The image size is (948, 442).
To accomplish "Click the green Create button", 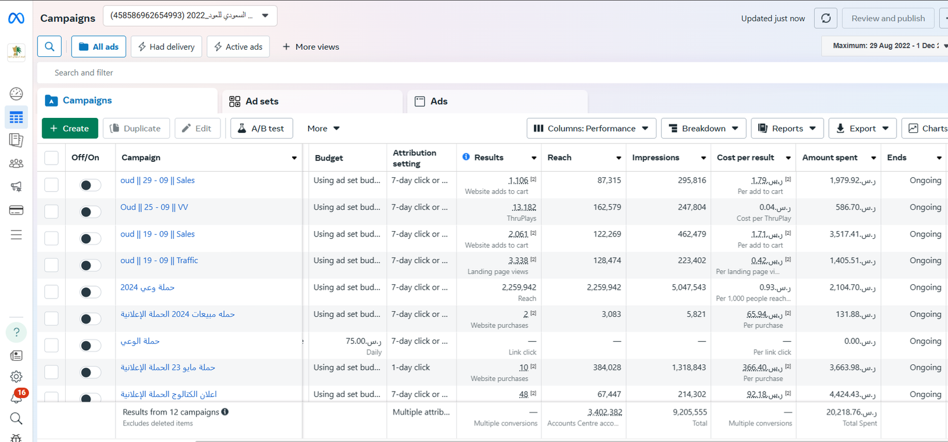I will click(70, 129).
